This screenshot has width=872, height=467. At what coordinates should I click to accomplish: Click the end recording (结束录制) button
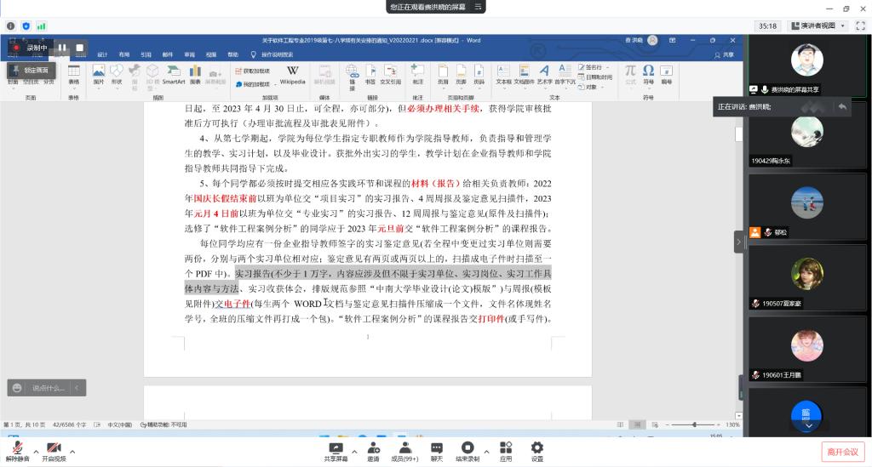(467, 449)
